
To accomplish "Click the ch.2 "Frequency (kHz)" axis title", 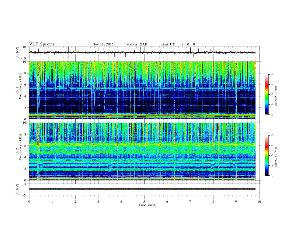I will pyautogui.click(x=20, y=147).
